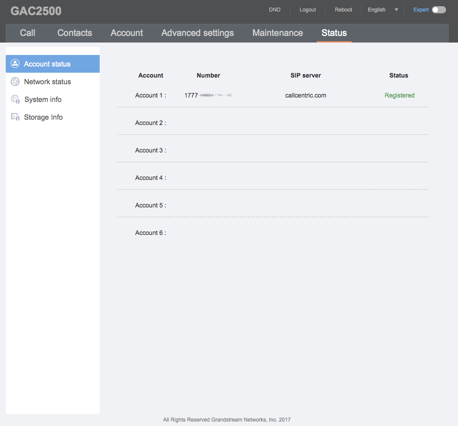This screenshot has width=458, height=426.
Task: Open Storage Info in the sidebar
Action: pos(53,117)
